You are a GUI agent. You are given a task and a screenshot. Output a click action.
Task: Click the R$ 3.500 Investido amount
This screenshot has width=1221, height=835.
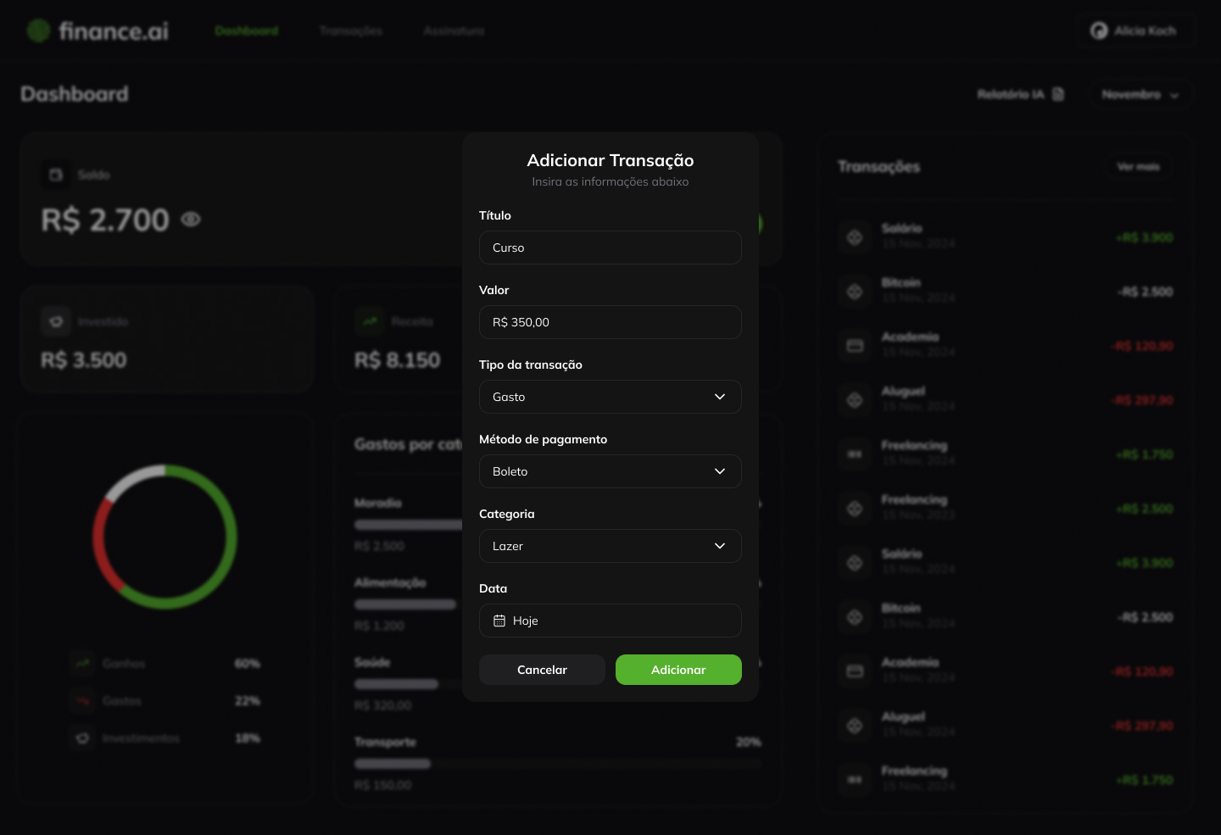[84, 360]
